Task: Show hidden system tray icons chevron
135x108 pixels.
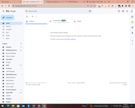Action: point(112,106)
